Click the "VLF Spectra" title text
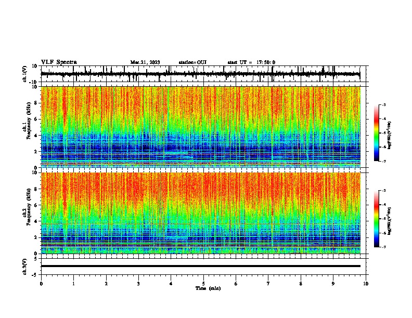412x318 pixels. 59,62
